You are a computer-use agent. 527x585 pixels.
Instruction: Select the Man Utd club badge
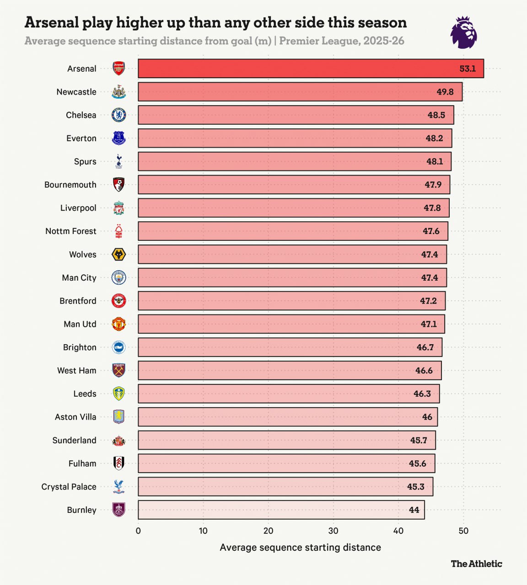(118, 324)
